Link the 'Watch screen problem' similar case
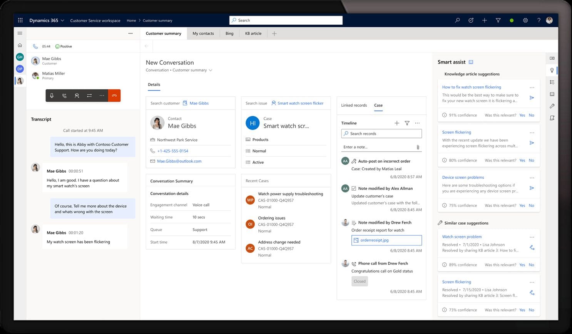Image resolution: width=572 pixels, height=334 pixels. (x=532, y=248)
